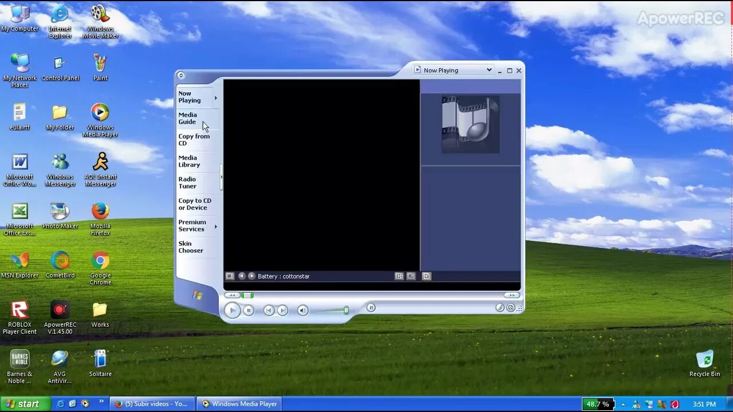This screenshot has height=412, width=733.
Task: Launch ApowerREC V.1.45.00 shortcut
Action: tap(60, 317)
